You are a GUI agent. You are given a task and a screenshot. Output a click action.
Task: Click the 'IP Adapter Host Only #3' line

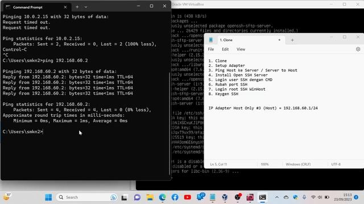coord(263,108)
